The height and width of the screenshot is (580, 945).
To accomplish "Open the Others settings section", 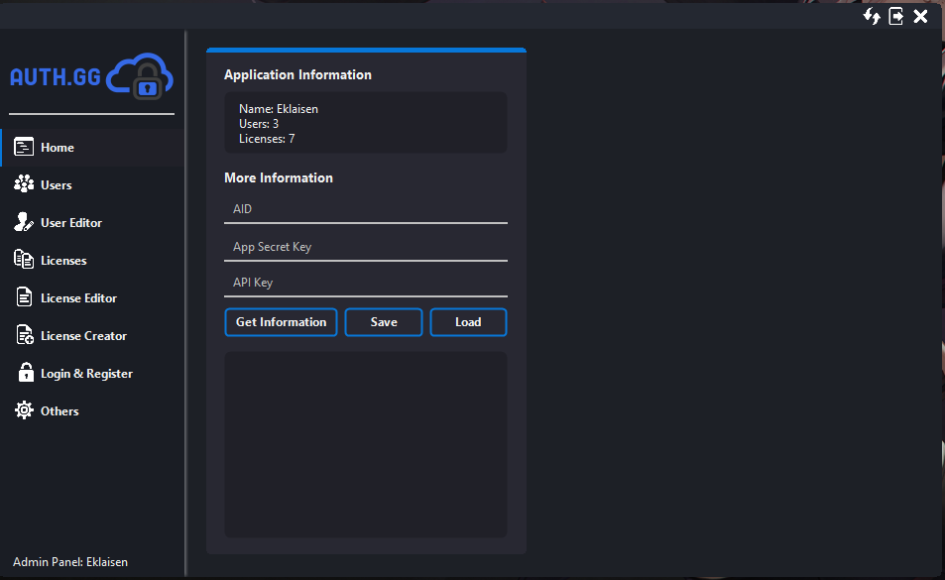I will click(x=61, y=410).
